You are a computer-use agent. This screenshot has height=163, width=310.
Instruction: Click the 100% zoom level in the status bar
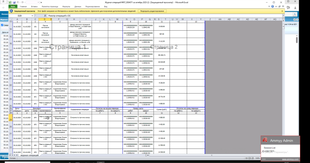coord(258,158)
